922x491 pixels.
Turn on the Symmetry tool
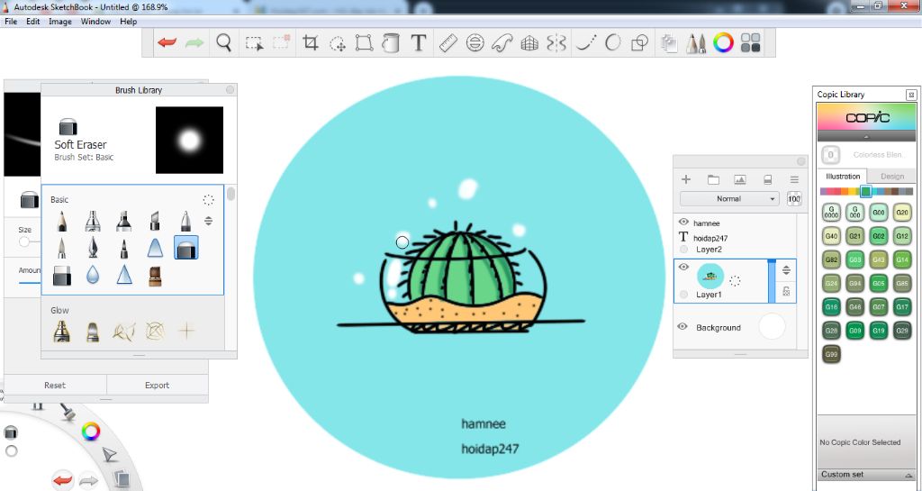pos(556,42)
